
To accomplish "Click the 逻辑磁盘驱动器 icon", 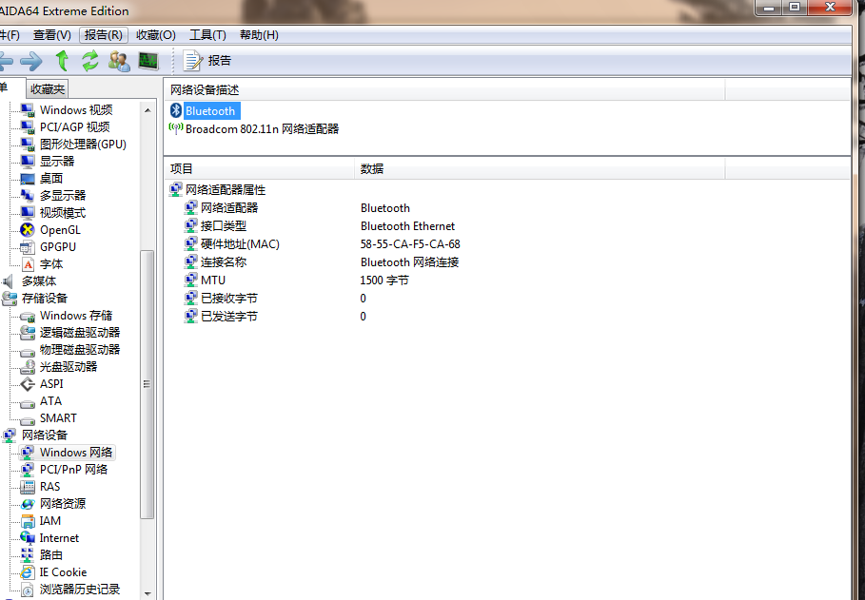I will (27, 333).
